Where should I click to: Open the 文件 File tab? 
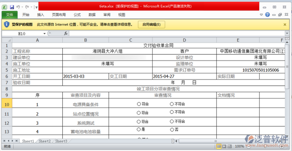[x=9, y=15]
